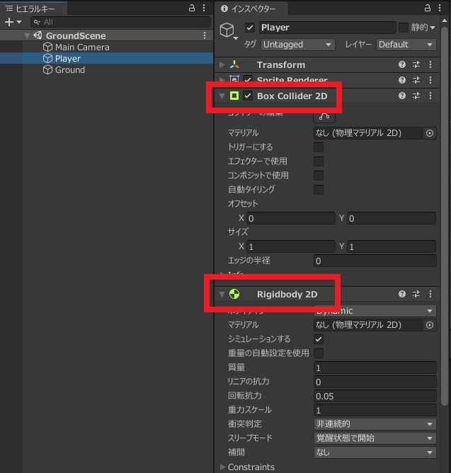Open Transform presets
This screenshot has width=451, height=473.
coord(416,64)
